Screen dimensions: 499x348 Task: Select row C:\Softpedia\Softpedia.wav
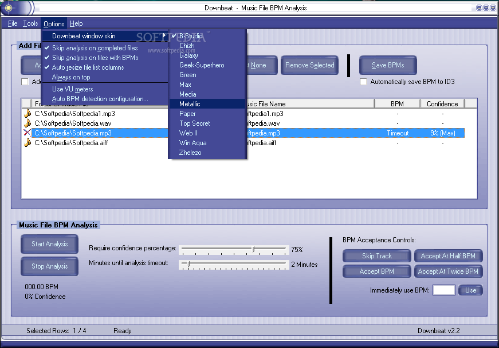coord(248,123)
